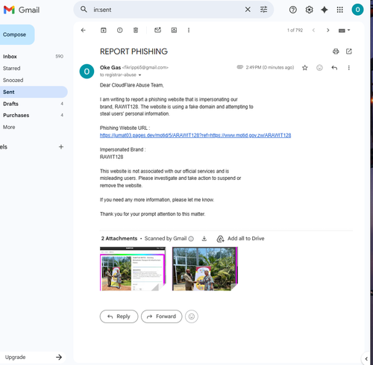Open the second attachment photo
The width and height of the screenshot is (373, 365).
(205, 269)
